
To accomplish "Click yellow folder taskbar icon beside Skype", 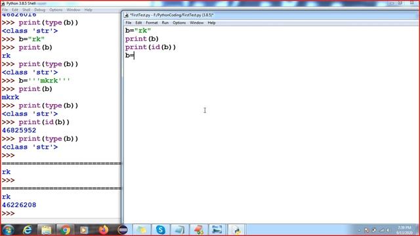I will (142, 230).
